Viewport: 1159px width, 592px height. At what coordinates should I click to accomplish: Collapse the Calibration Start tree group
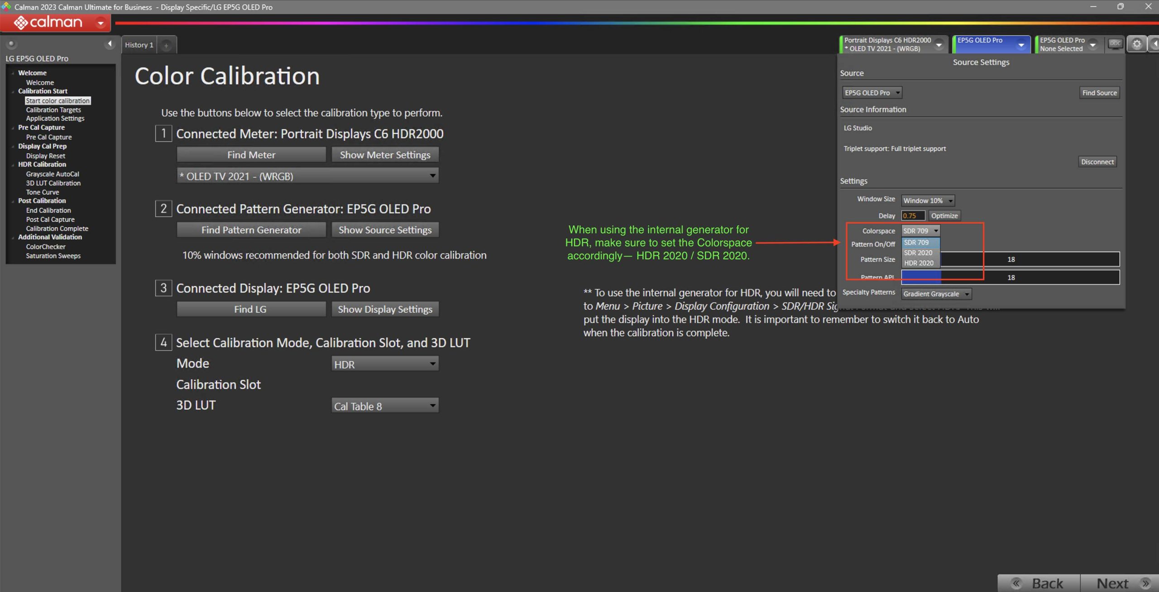13,91
